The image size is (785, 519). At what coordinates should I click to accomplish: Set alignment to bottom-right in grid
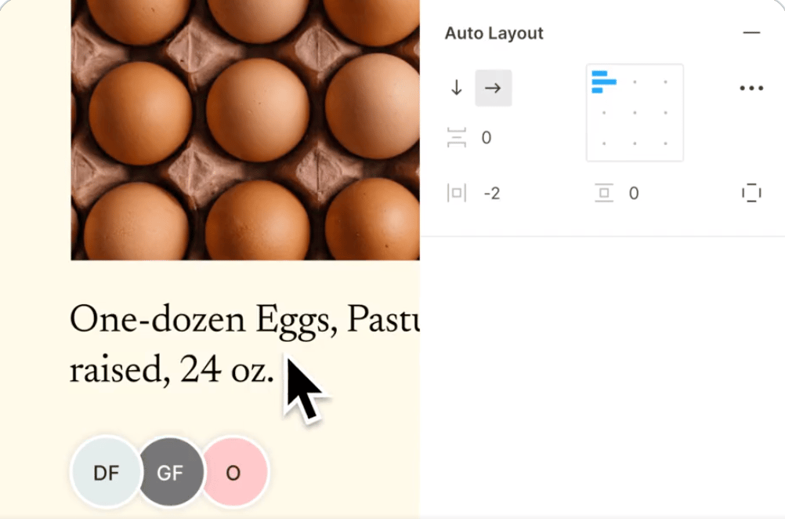pyautogui.click(x=665, y=143)
